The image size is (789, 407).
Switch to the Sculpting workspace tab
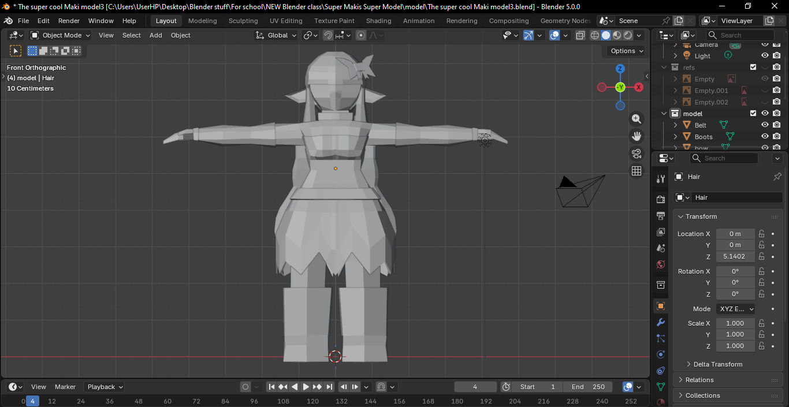click(x=243, y=21)
